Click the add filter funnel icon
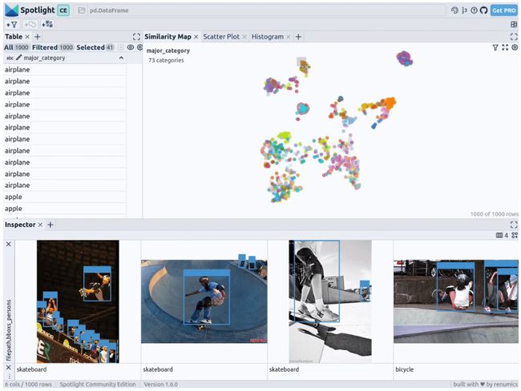The image size is (521, 391). (x=10, y=24)
